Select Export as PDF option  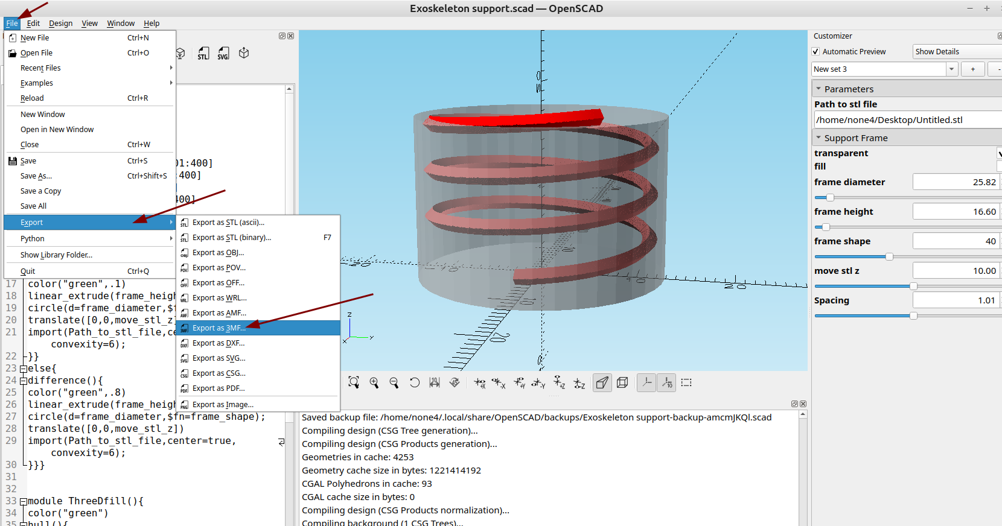[258, 388]
